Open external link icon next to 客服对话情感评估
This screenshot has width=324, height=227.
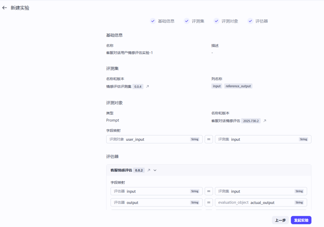(265, 121)
